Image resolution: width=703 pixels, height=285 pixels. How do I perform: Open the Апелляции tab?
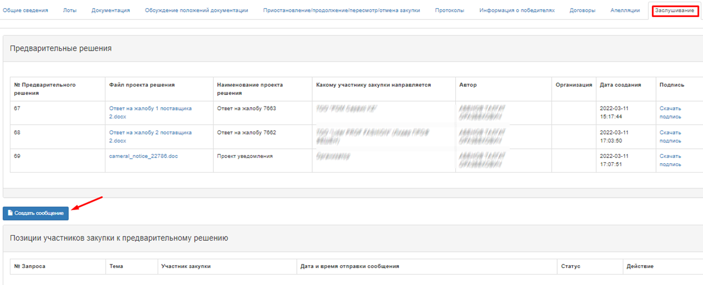pyautogui.click(x=624, y=11)
